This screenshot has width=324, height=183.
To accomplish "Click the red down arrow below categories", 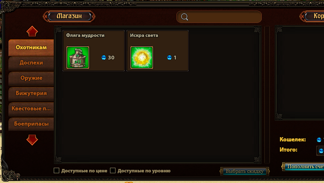I will [32, 140].
